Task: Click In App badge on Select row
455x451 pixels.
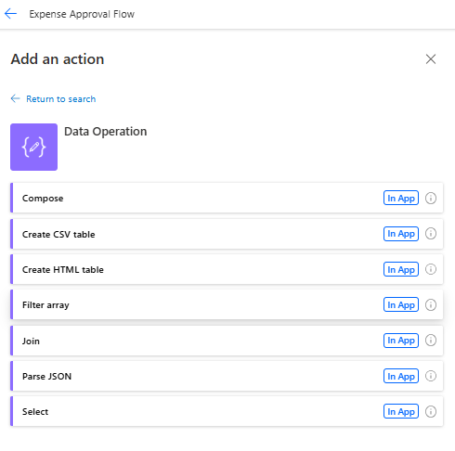Action: click(x=401, y=411)
